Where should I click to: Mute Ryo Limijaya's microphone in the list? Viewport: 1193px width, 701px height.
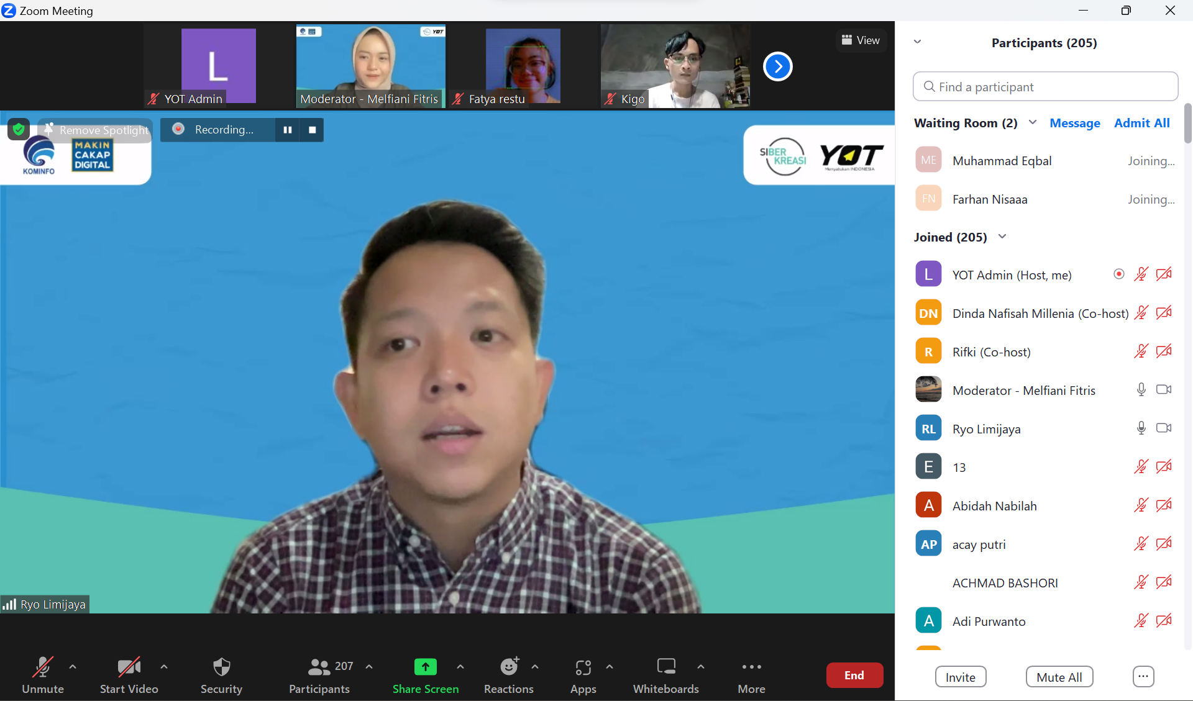pyautogui.click(x=1141, y=428)
